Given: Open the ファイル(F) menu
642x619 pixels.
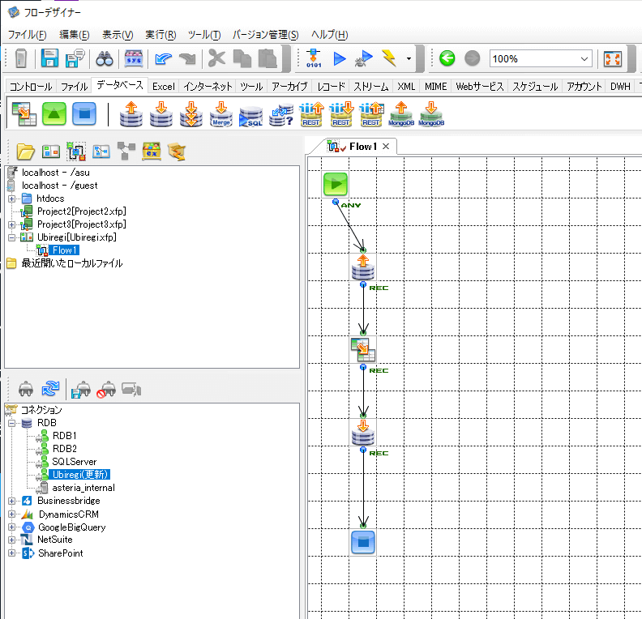Looking at the screenshot, I should [27, 35].
